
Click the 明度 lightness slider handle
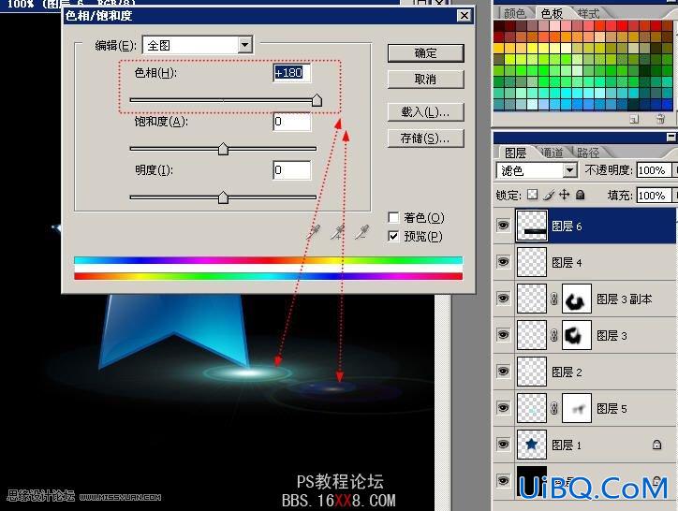(223, 197)
